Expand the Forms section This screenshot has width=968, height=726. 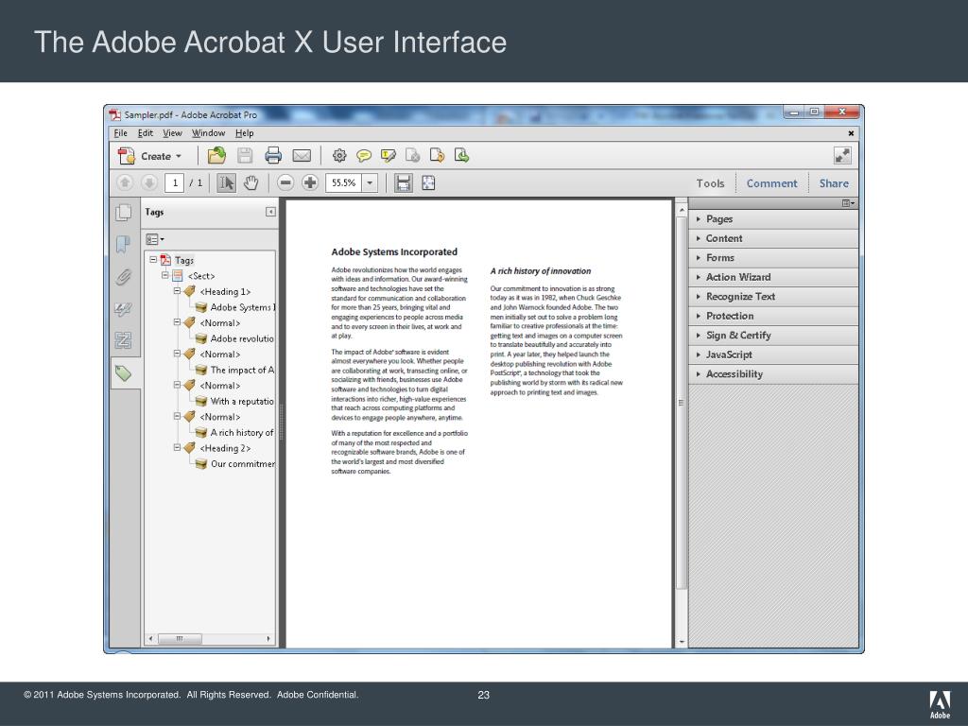pos(773,257)
